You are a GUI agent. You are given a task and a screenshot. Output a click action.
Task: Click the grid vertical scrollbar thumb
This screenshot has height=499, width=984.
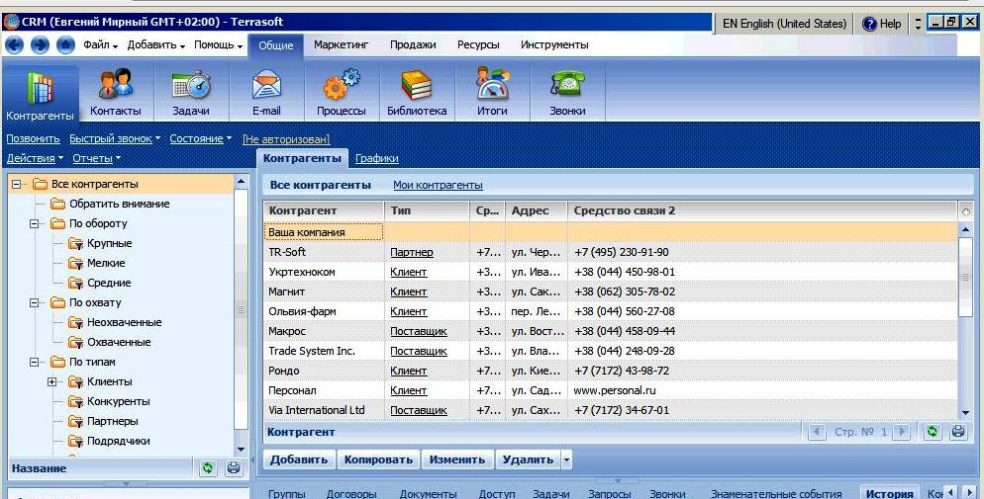pyautogui.click(x=965, y=276)
